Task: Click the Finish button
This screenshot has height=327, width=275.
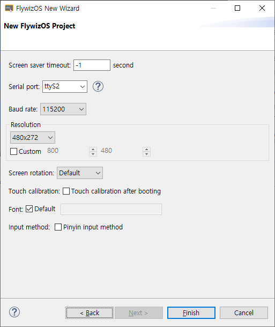Action: coord(191,313)
